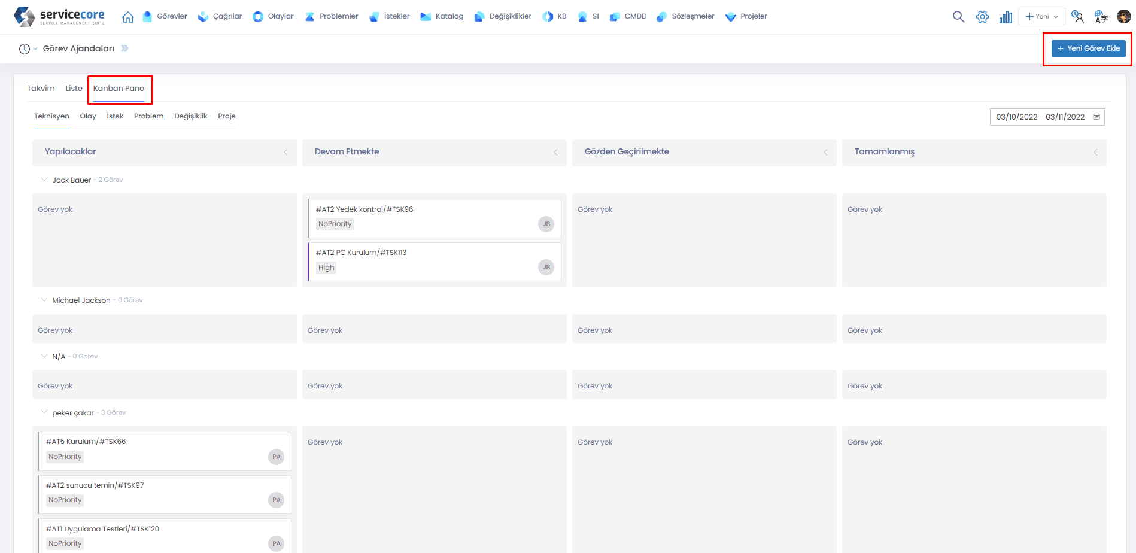Collapse Michael Jackson task group

click(x=44, y=300)
